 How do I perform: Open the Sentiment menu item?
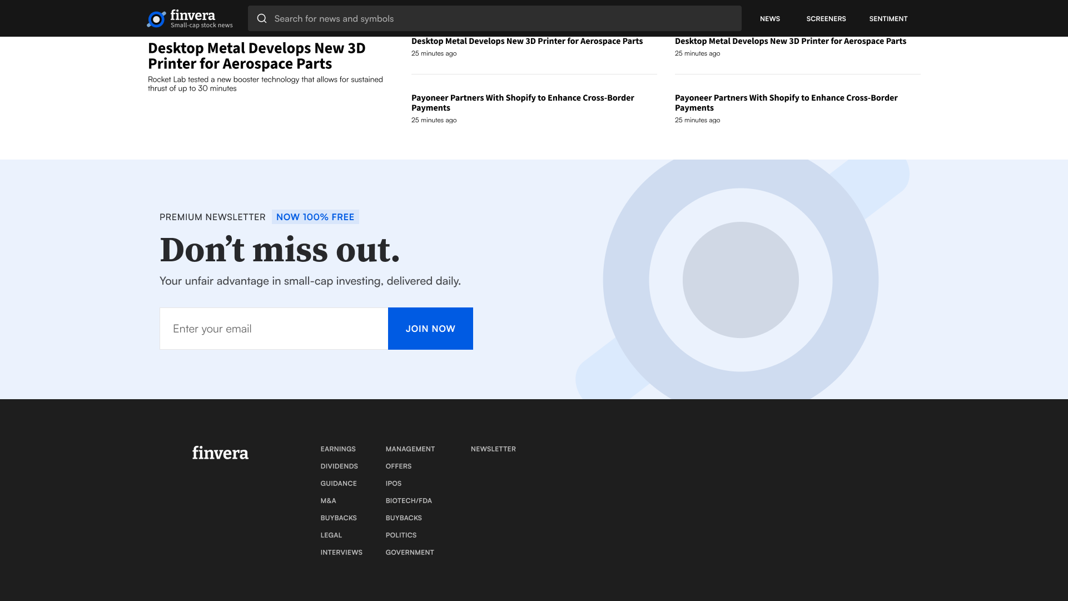(888, 19)
